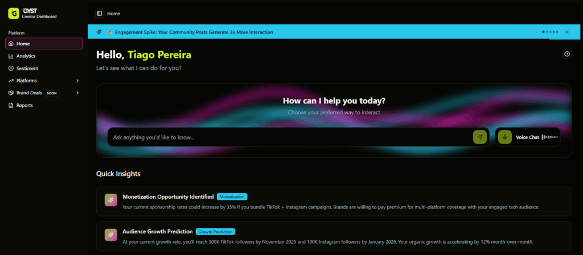Click the send message arrow icon
The image size is (583, 255).
(480, 137)
